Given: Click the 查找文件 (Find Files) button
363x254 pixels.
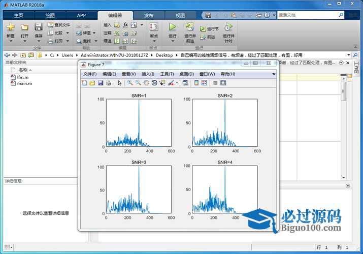Looking at the screenshot, I should pos(59,24).
